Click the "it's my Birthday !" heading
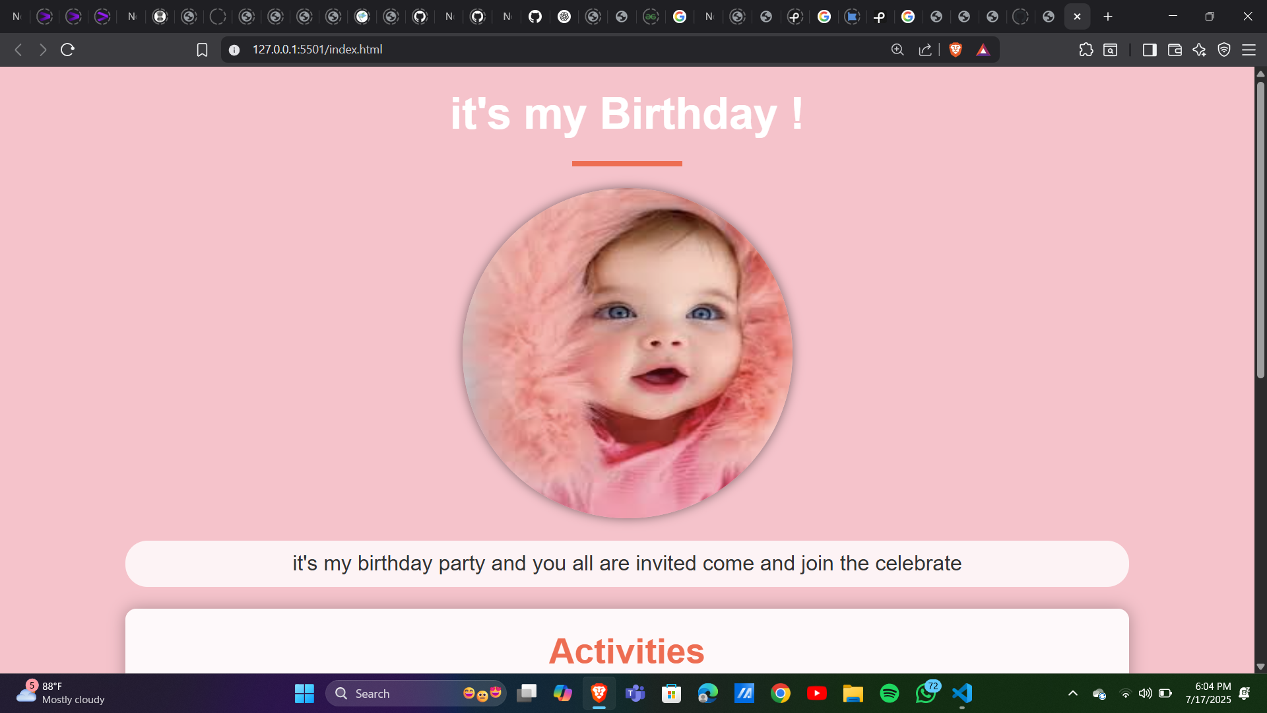 (x=627, y=114)
